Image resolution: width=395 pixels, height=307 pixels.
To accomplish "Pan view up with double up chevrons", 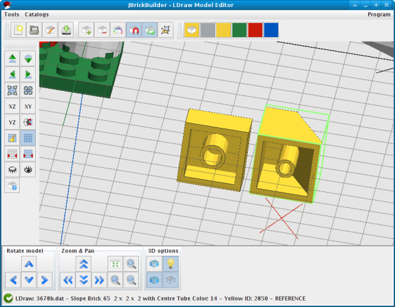I will [84, 264].
